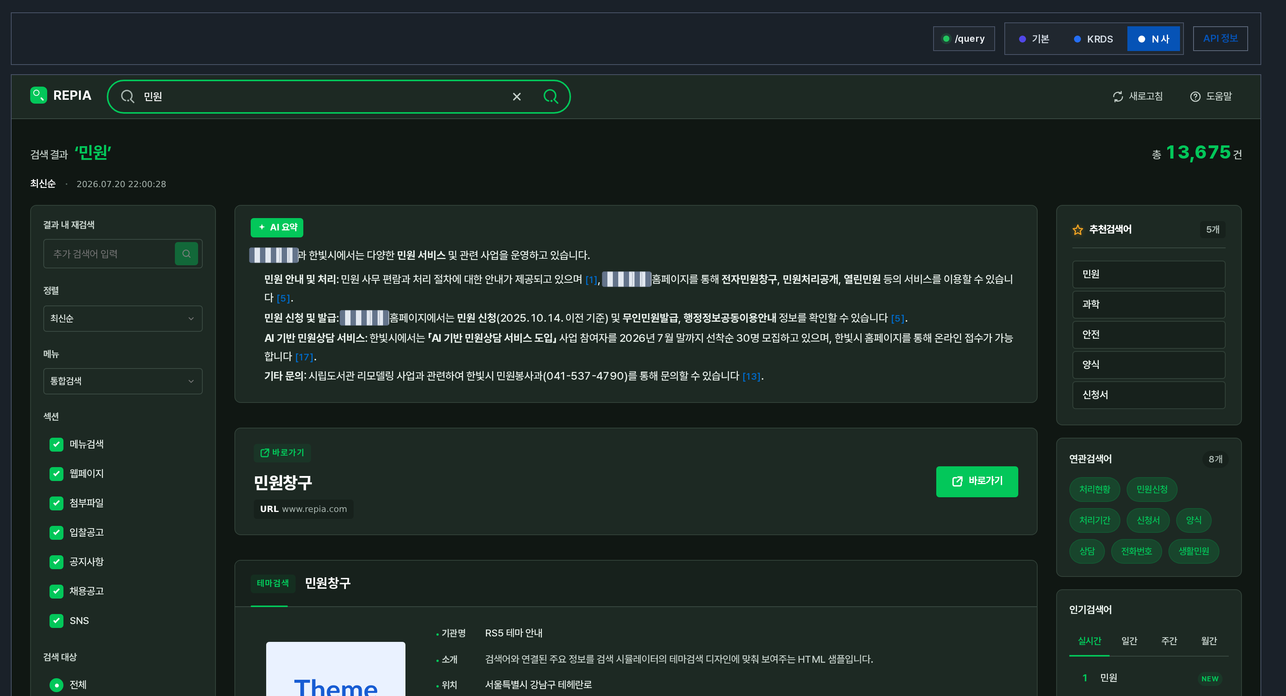Switch to the KRDS theme option
Image resolution: width=1286 pixels, height=696 pixels.
[x=1093, y=39]
